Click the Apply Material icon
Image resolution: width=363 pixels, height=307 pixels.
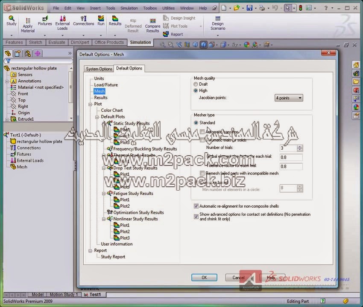pos(28,25)
